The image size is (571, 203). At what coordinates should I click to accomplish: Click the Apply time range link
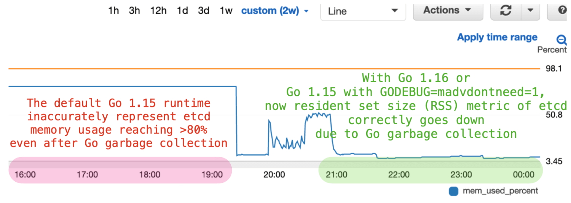pyautogui.click(x=497, y=37)
